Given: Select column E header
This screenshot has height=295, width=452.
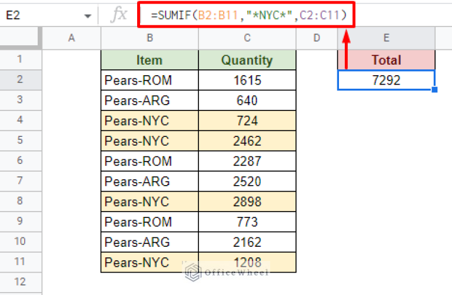Looking at the screenshot, I should (386, 38).
